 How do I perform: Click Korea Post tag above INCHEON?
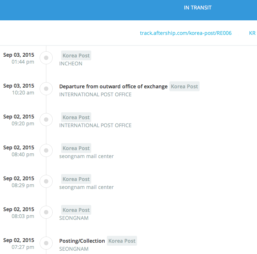(76, 56)
